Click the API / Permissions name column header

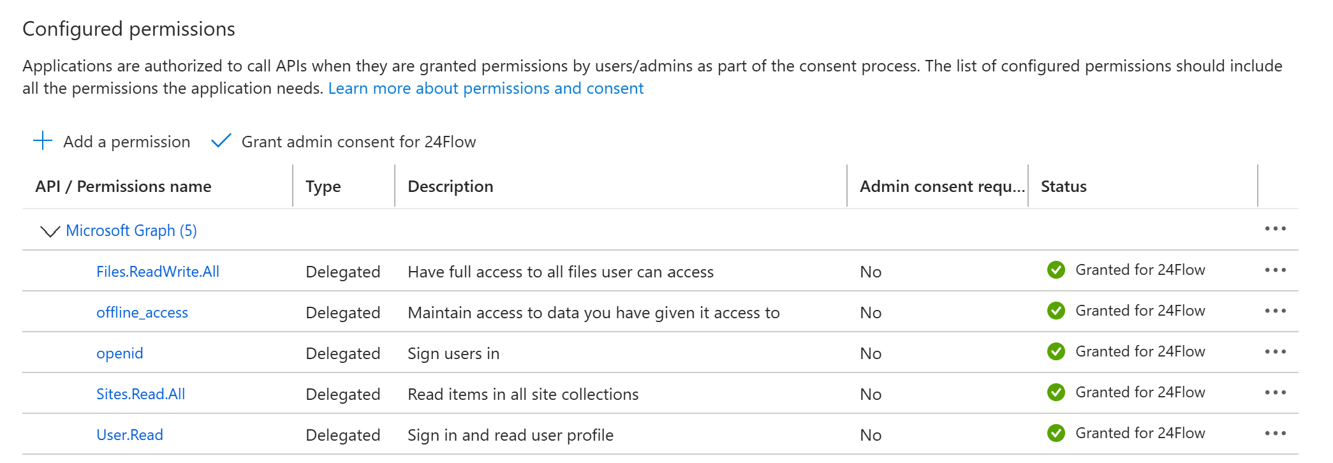[123, 187]
